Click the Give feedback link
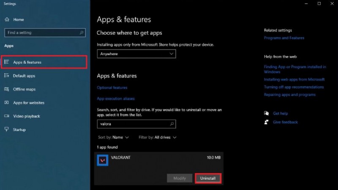338x190 pixels. 285,122
